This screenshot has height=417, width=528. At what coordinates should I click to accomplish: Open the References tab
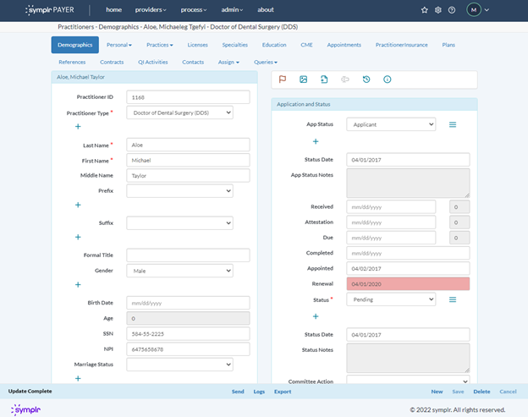click(72, 62)
